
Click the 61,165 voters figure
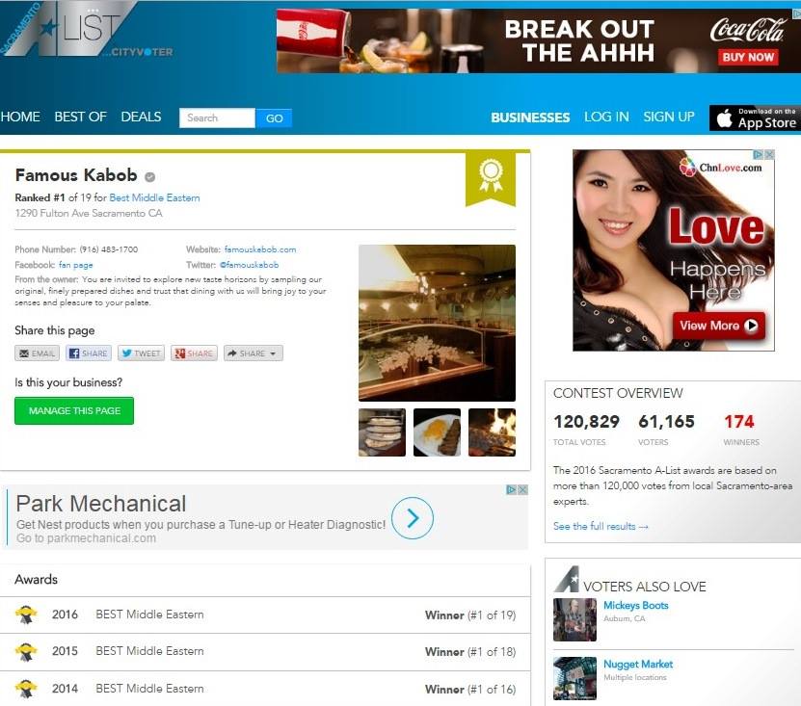point(667,422)
